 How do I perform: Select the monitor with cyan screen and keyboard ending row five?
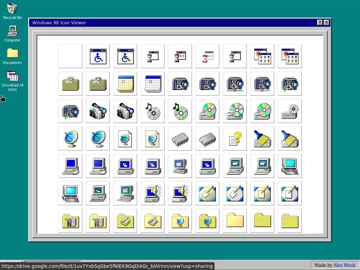290,166
